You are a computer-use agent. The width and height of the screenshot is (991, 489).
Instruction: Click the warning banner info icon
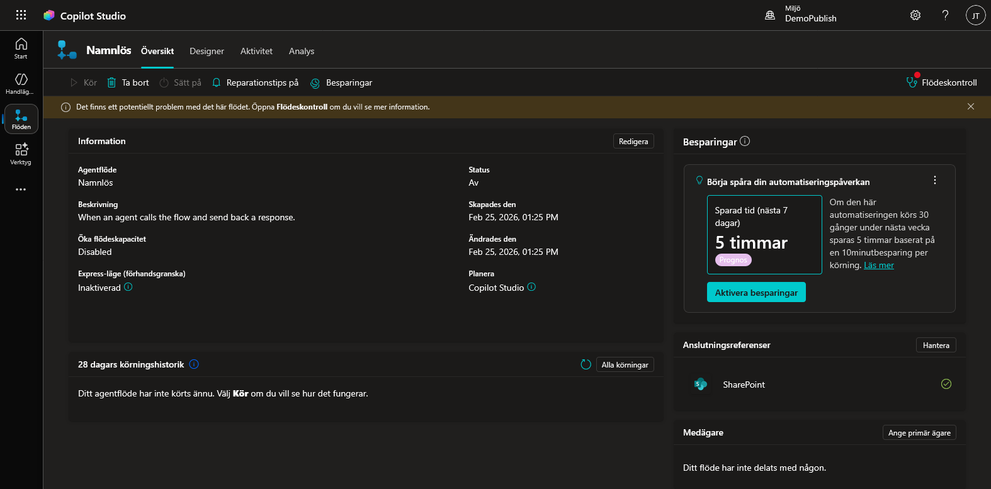tap(65, 107)
